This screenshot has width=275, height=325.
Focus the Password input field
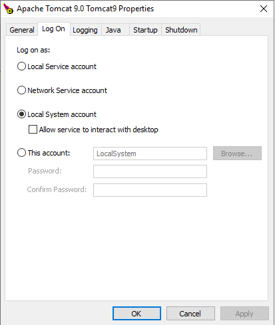150,171
